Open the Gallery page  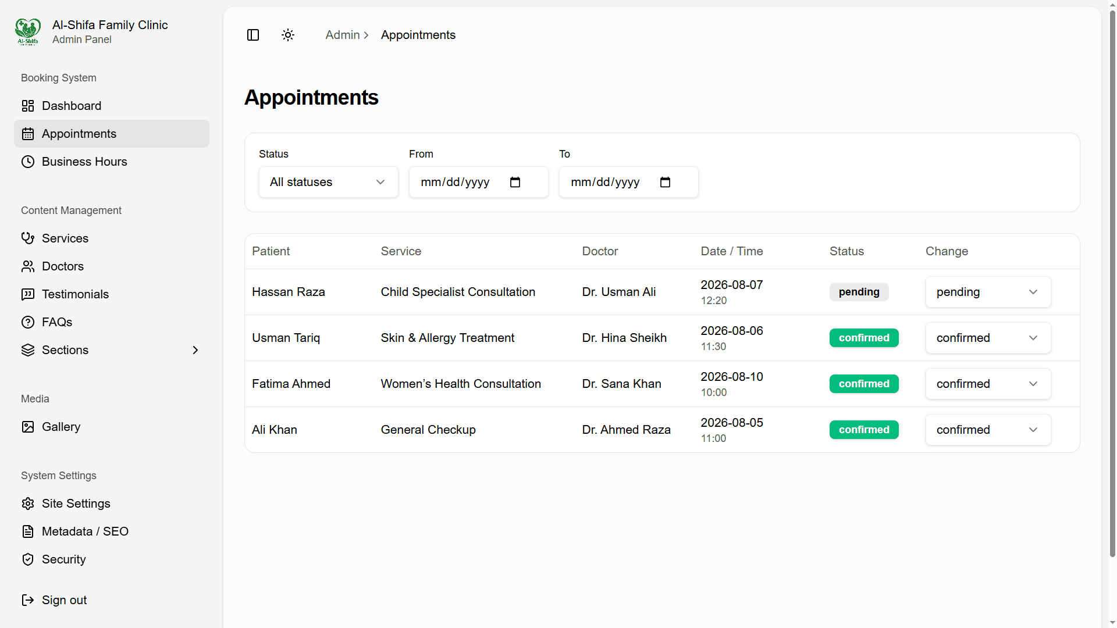[112, 427]
